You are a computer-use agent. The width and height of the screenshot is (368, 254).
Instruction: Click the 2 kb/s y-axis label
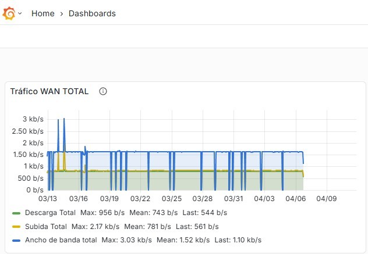coord(33,143)
